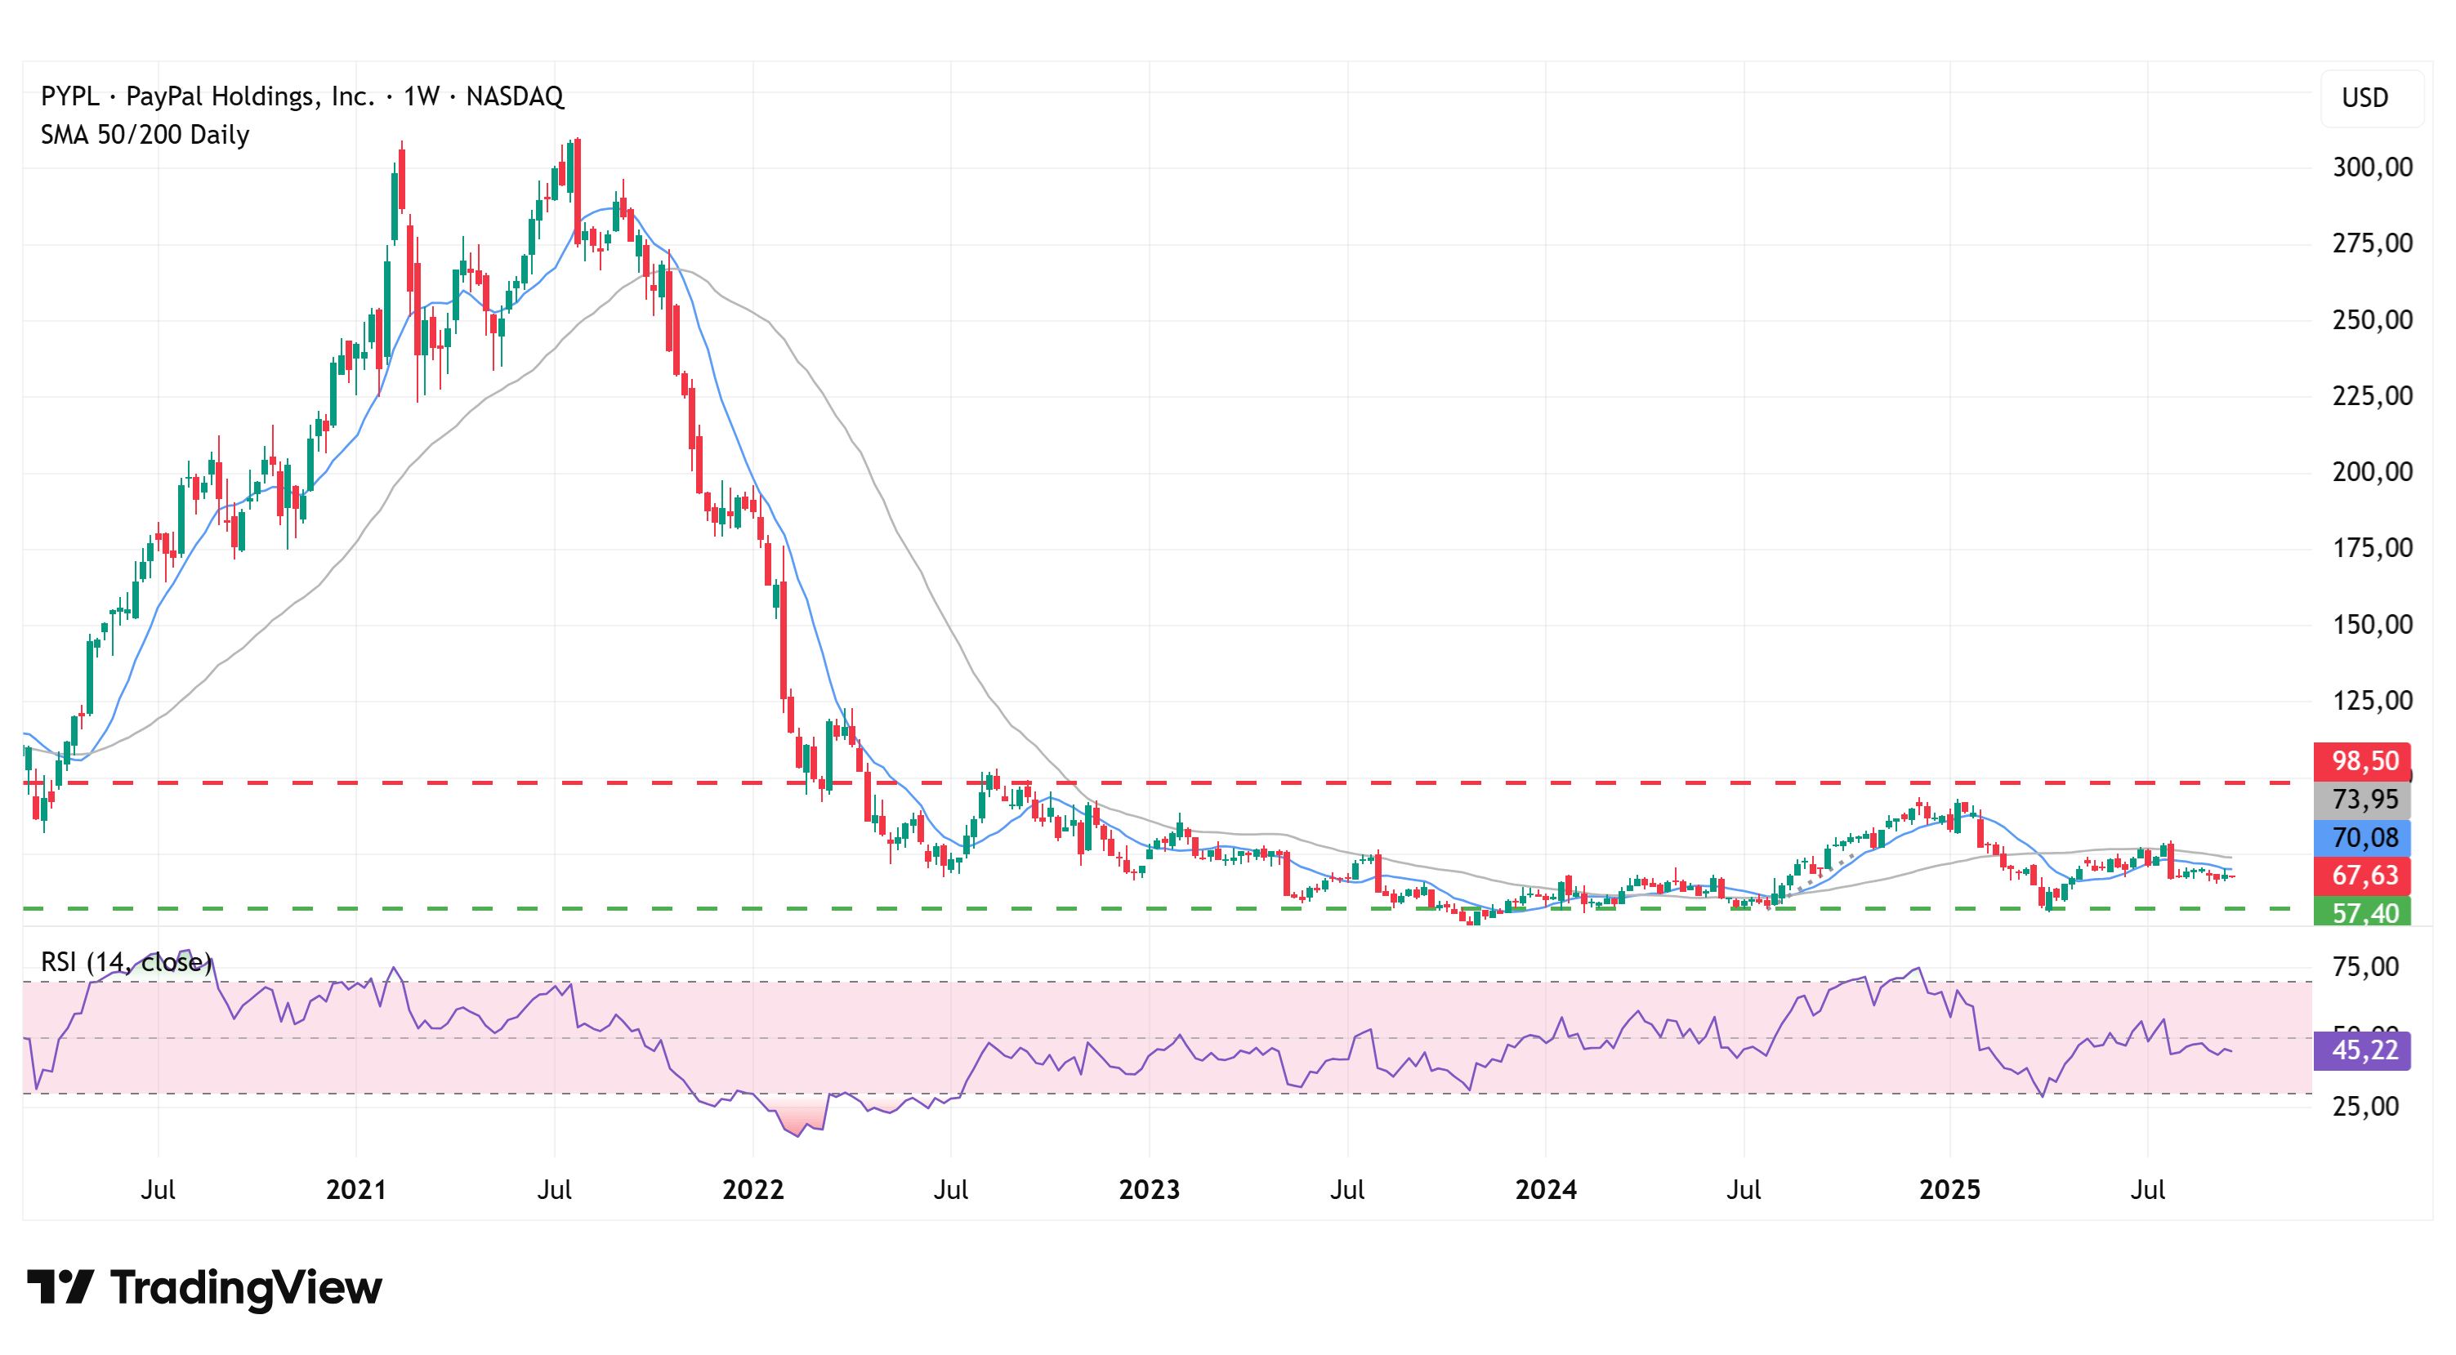Click the 300,00 price axis value
Image resolution: width=2456 pixels, height=1355 pixels.
click(x=2372, y=167)
